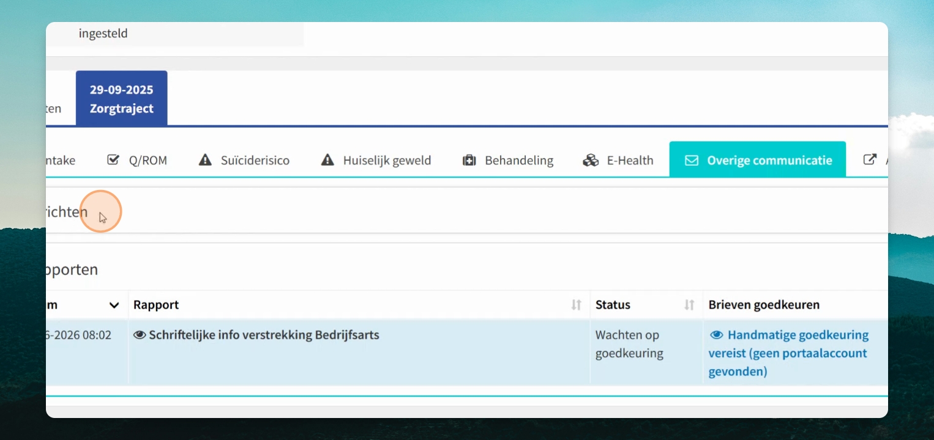Viewport: 934px width, 440px height.
Task: Open the Huiselijk geweld tab
Action: tap(376, 160)
